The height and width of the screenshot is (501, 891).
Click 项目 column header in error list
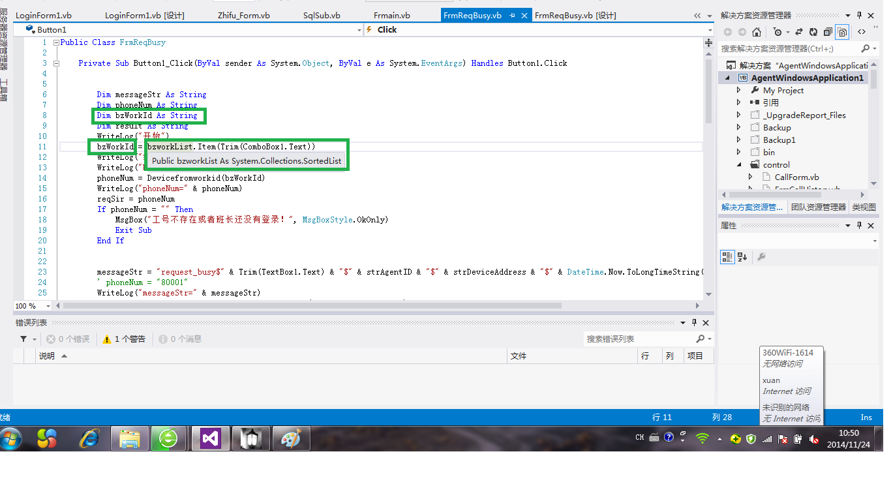point(699,356)
